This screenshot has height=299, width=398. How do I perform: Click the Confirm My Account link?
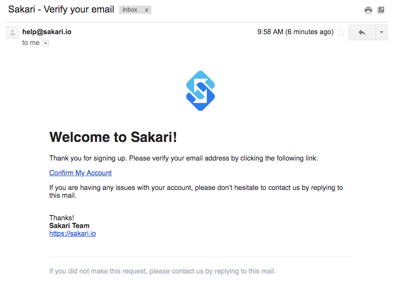click(80, 173)
